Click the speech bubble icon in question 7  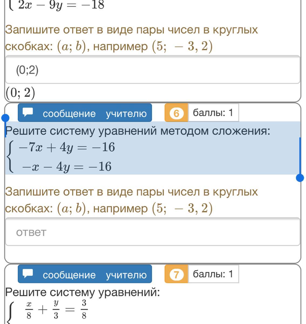pos(28,274)
